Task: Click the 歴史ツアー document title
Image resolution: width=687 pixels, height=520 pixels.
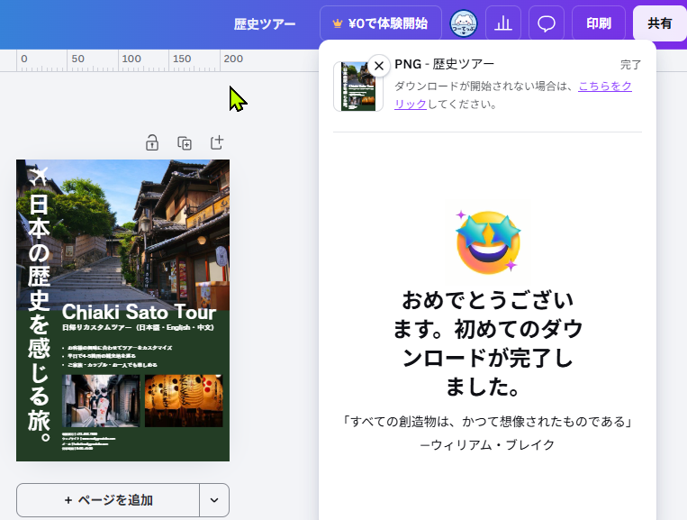Action: coord(265,23)
